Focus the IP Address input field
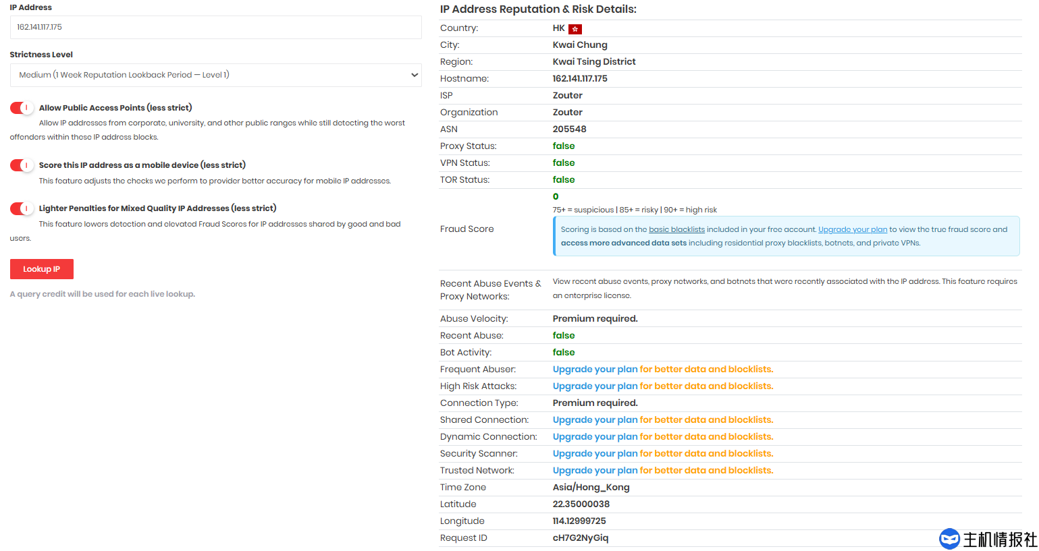This screenshot has width=1039, height=551. click(215, 28)
